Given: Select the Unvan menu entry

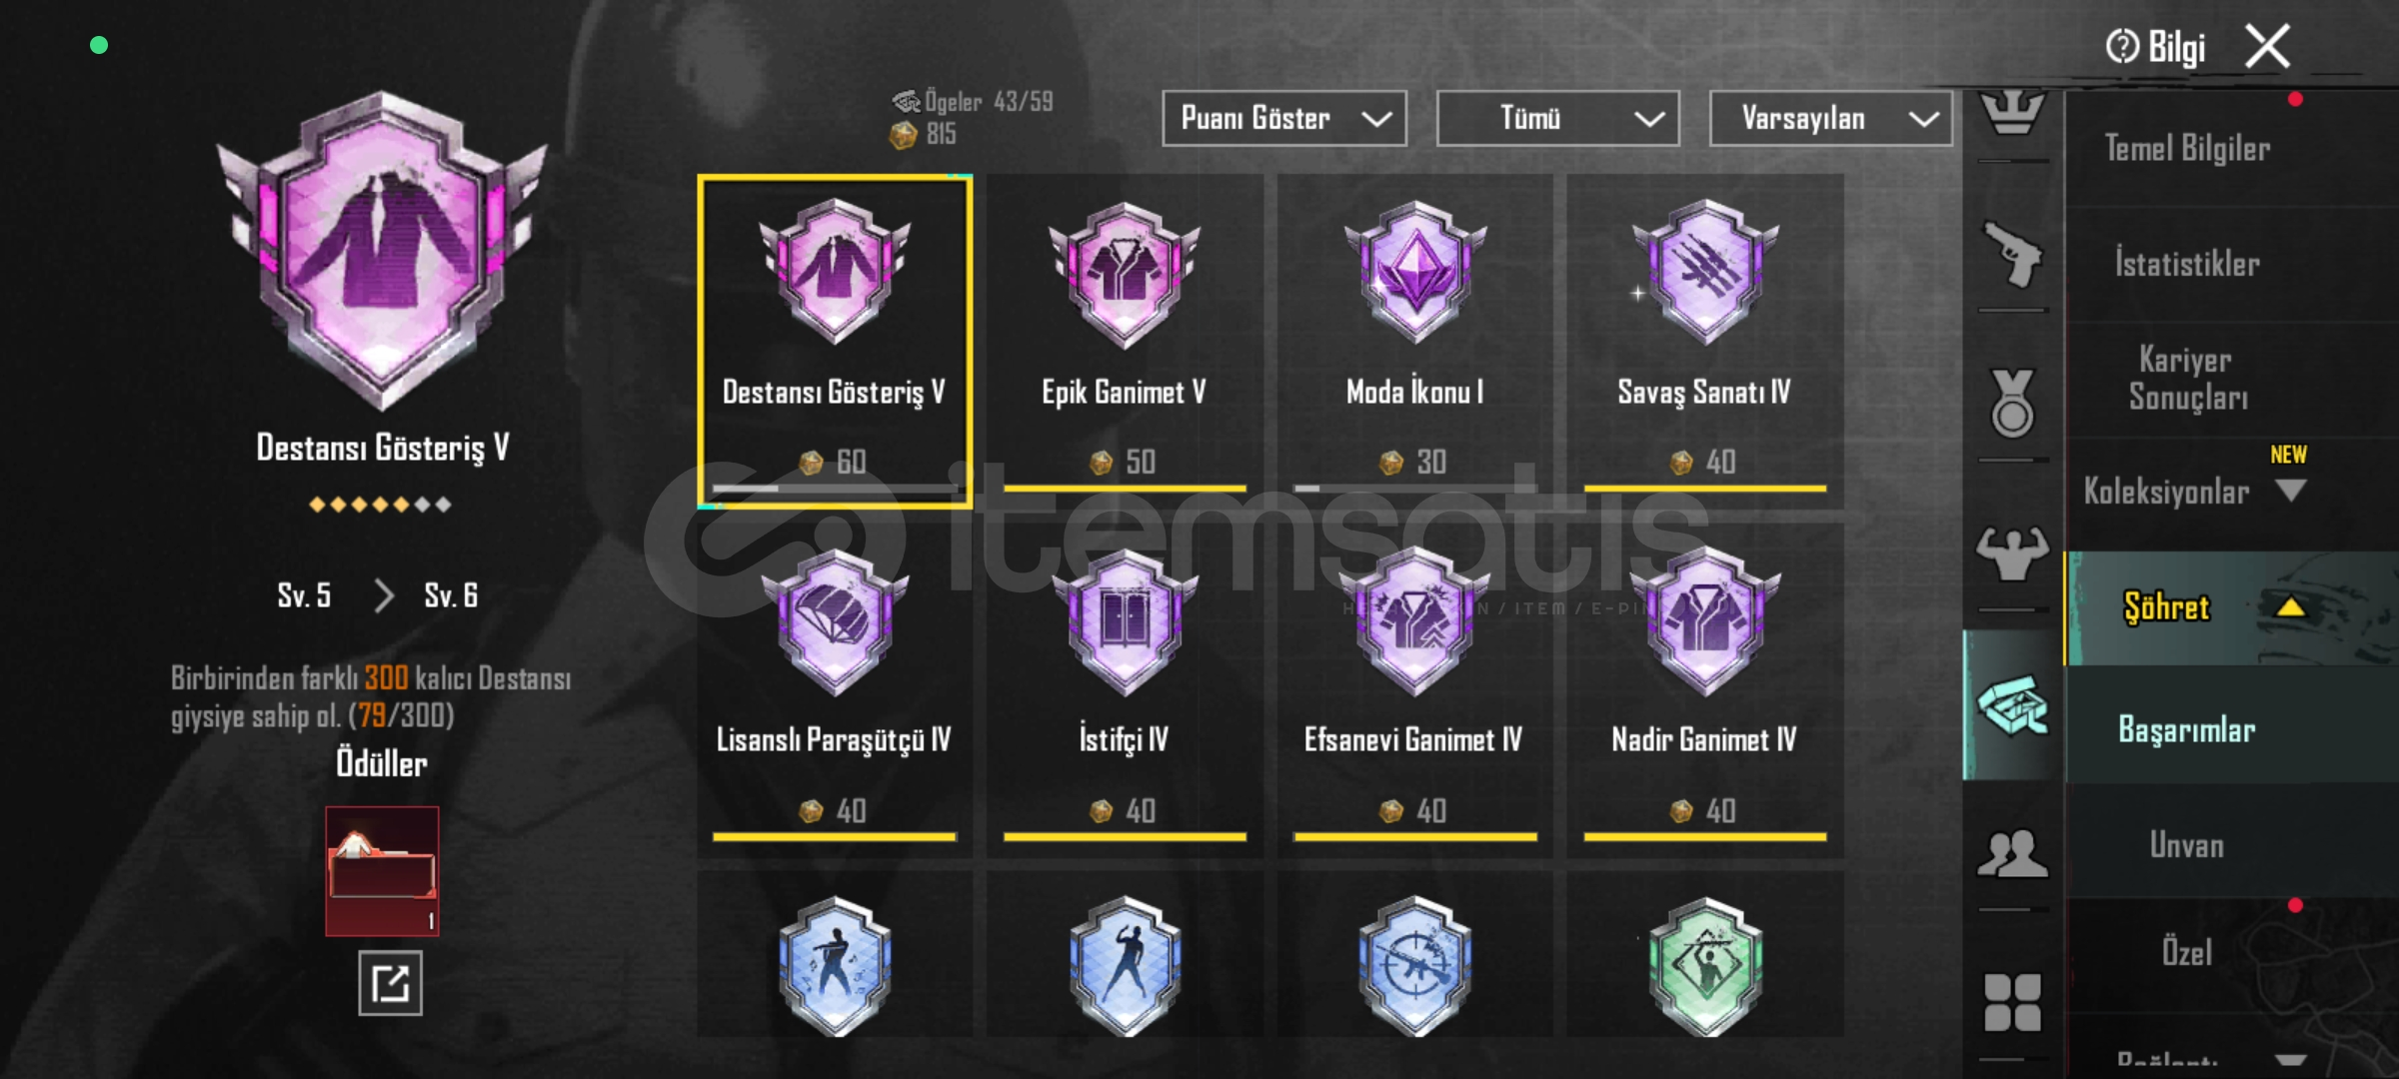Looking at the screenshot, I should pos(2187,845).
